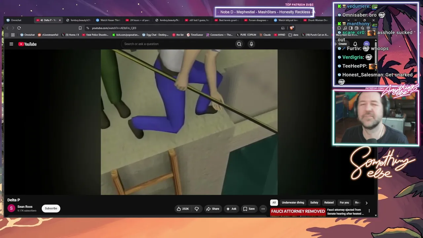Open the Brave Shields lion icon
The image size is (423, 238).
[291, 28]
